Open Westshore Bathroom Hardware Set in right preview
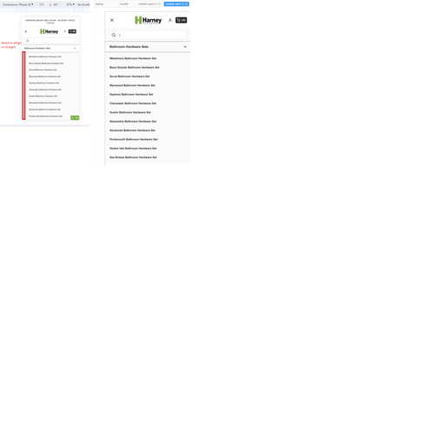This screenshot has height=432, width=435. tap(133, 58)
